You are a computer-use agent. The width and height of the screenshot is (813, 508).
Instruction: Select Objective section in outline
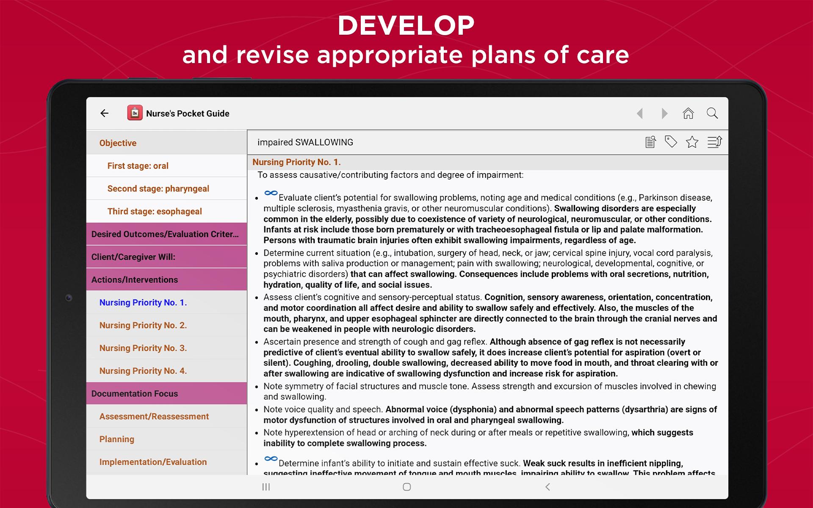[166, 143]
